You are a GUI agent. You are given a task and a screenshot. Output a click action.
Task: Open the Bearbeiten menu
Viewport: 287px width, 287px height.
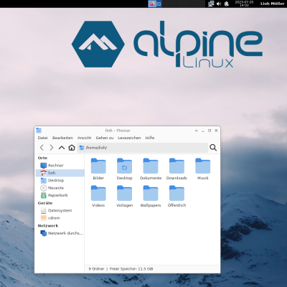coord(62,138)
